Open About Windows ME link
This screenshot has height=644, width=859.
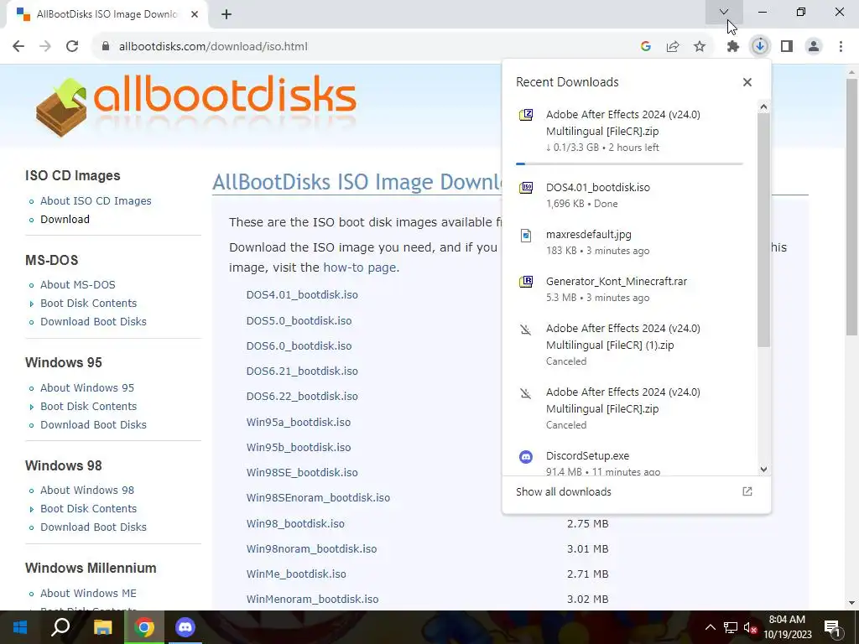point(88,593)
